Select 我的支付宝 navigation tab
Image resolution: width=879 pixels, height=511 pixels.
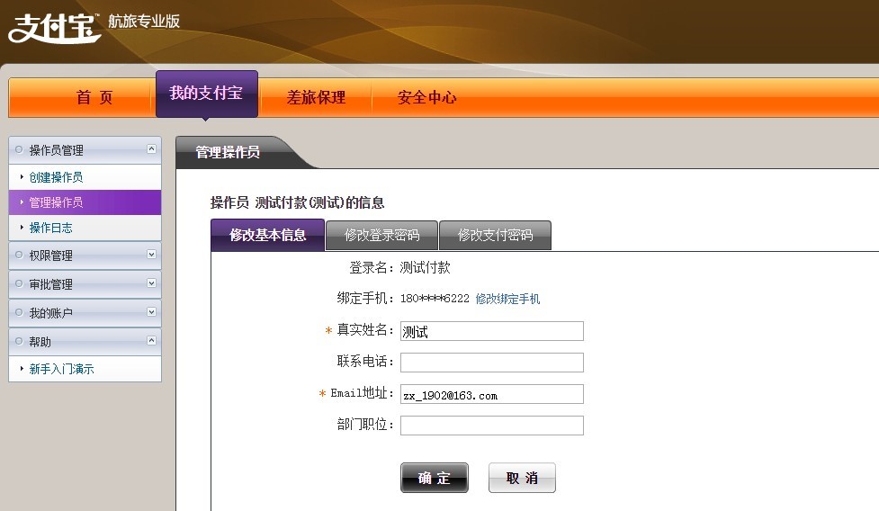click(206, 94)
